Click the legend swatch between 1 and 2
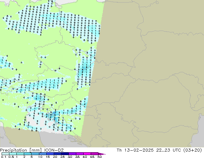Viewport: 204px width, 158px height. coord(20,154)
